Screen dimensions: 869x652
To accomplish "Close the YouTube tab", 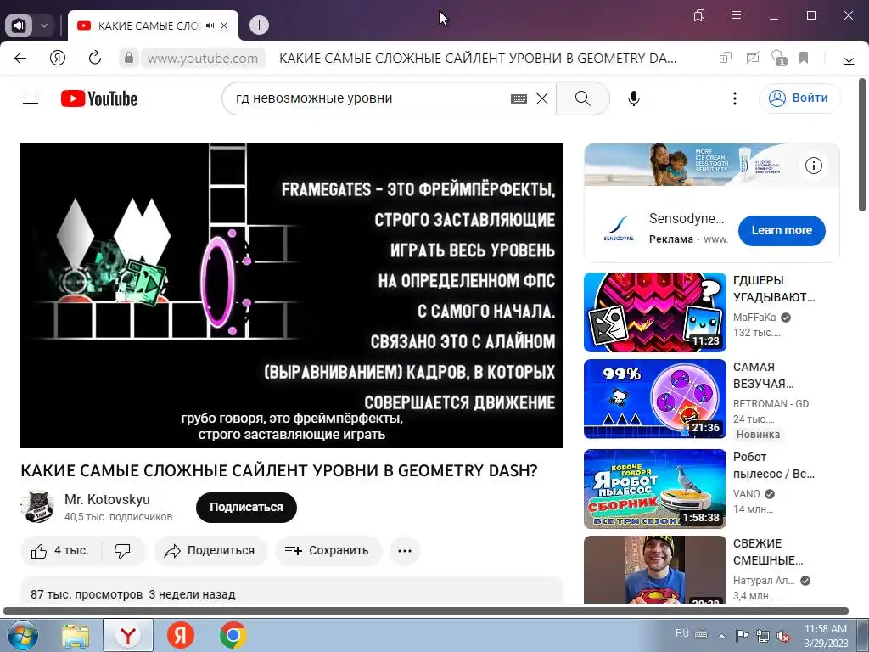I will coord(224,25).
